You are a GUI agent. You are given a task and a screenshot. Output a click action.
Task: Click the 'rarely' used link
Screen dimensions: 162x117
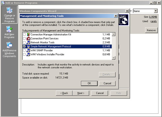coord(154,21)
